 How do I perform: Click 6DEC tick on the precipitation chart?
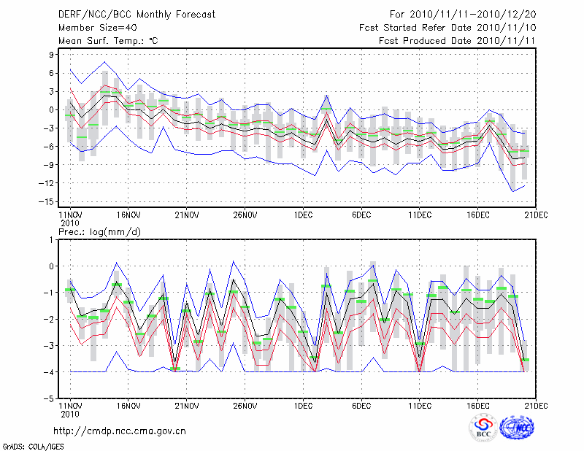tap(361, 405)
